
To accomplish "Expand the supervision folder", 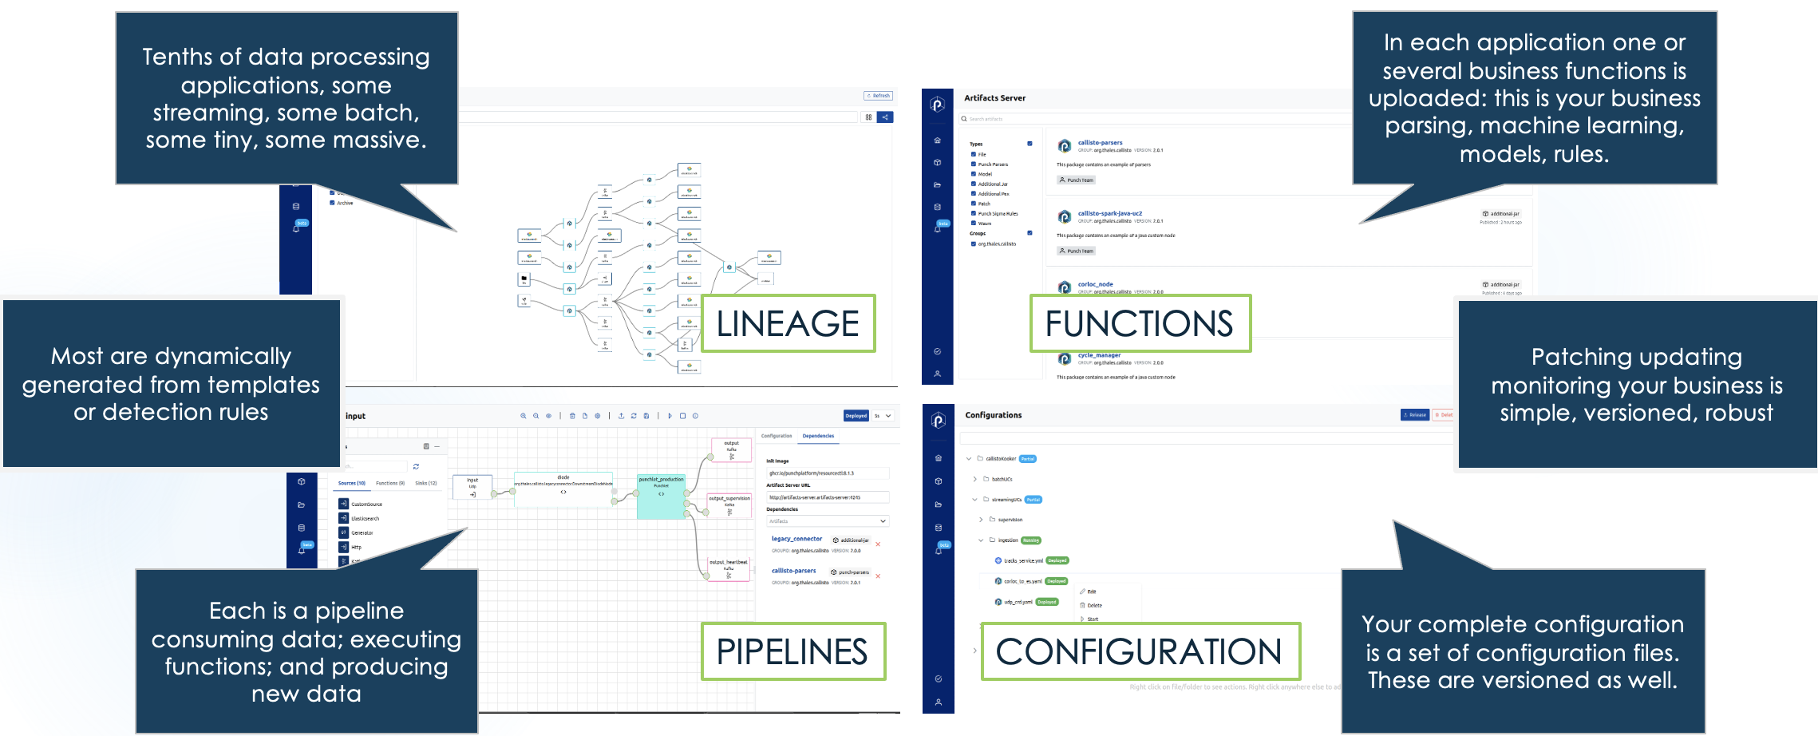I will (x=982, y=520).
